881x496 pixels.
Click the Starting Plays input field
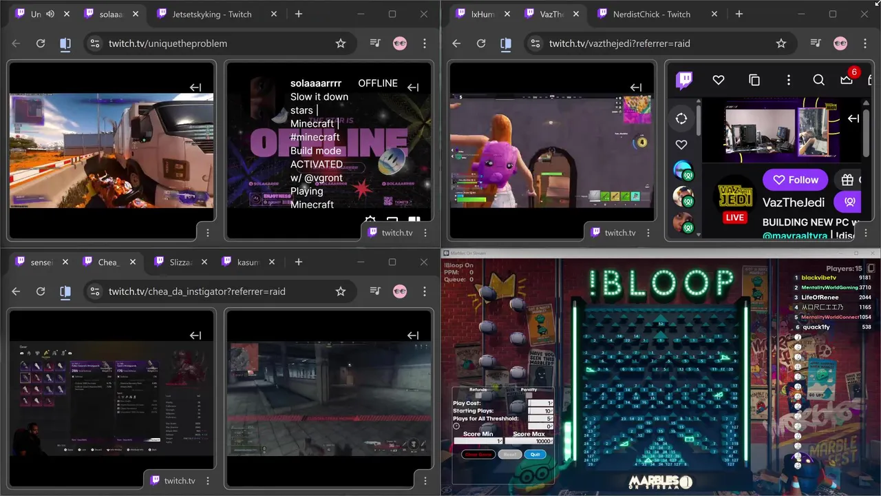[x=541, y=411]
